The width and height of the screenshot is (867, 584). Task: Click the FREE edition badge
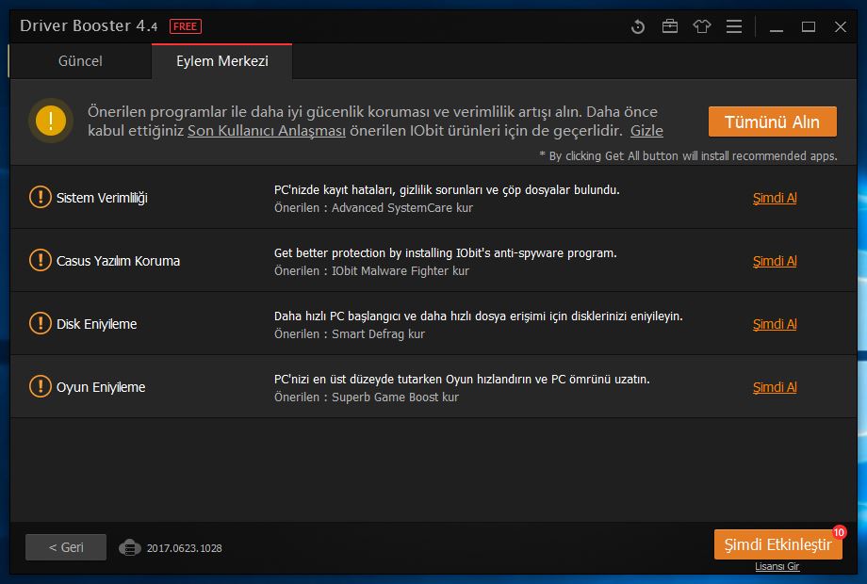coord(186,26)
